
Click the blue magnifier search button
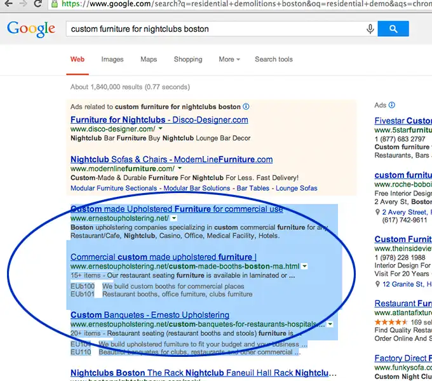click(x=393, y=29)
